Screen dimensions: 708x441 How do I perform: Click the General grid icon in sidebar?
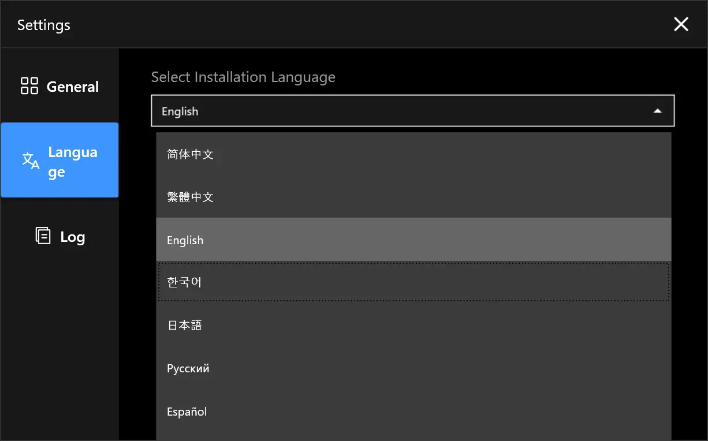pos(29,86)
